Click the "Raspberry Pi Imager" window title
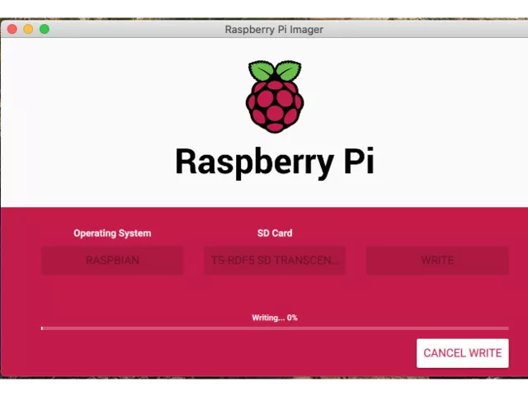The height and width of the screenshot is (396, 528). tap(274, 30)
